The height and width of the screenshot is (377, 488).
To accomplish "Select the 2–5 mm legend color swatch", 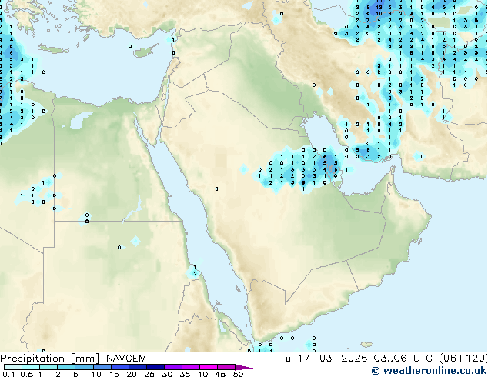I will click(x=66, y=367).
